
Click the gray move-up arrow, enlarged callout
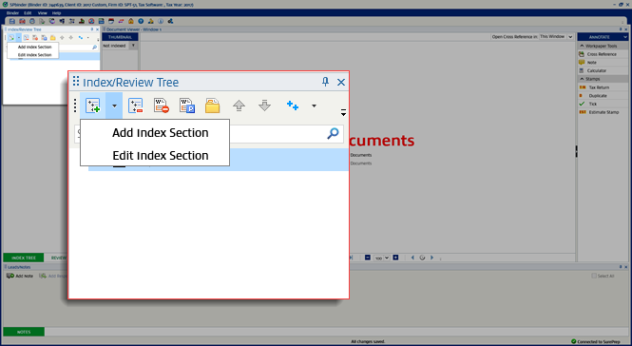(239, 106)
